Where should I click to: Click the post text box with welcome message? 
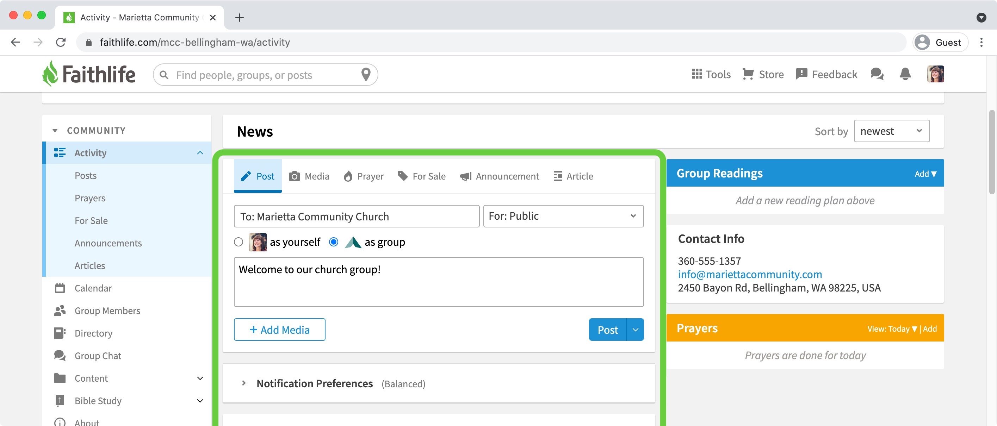(439, 282)
